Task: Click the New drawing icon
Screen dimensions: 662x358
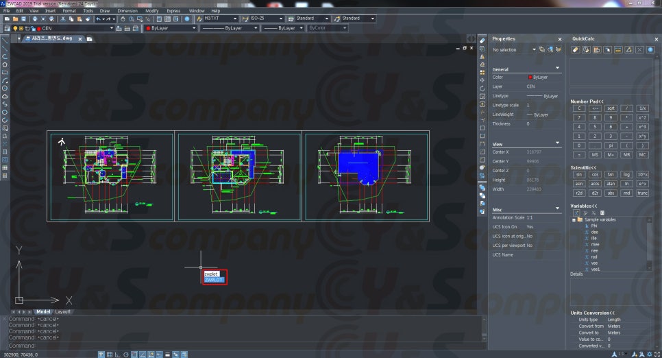Action: [x=7, y=19]
